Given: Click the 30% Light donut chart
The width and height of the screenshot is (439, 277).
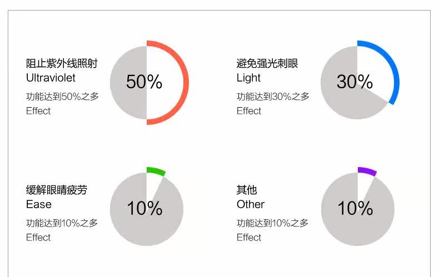Looking at the screenshot, I should pos(357,82).
